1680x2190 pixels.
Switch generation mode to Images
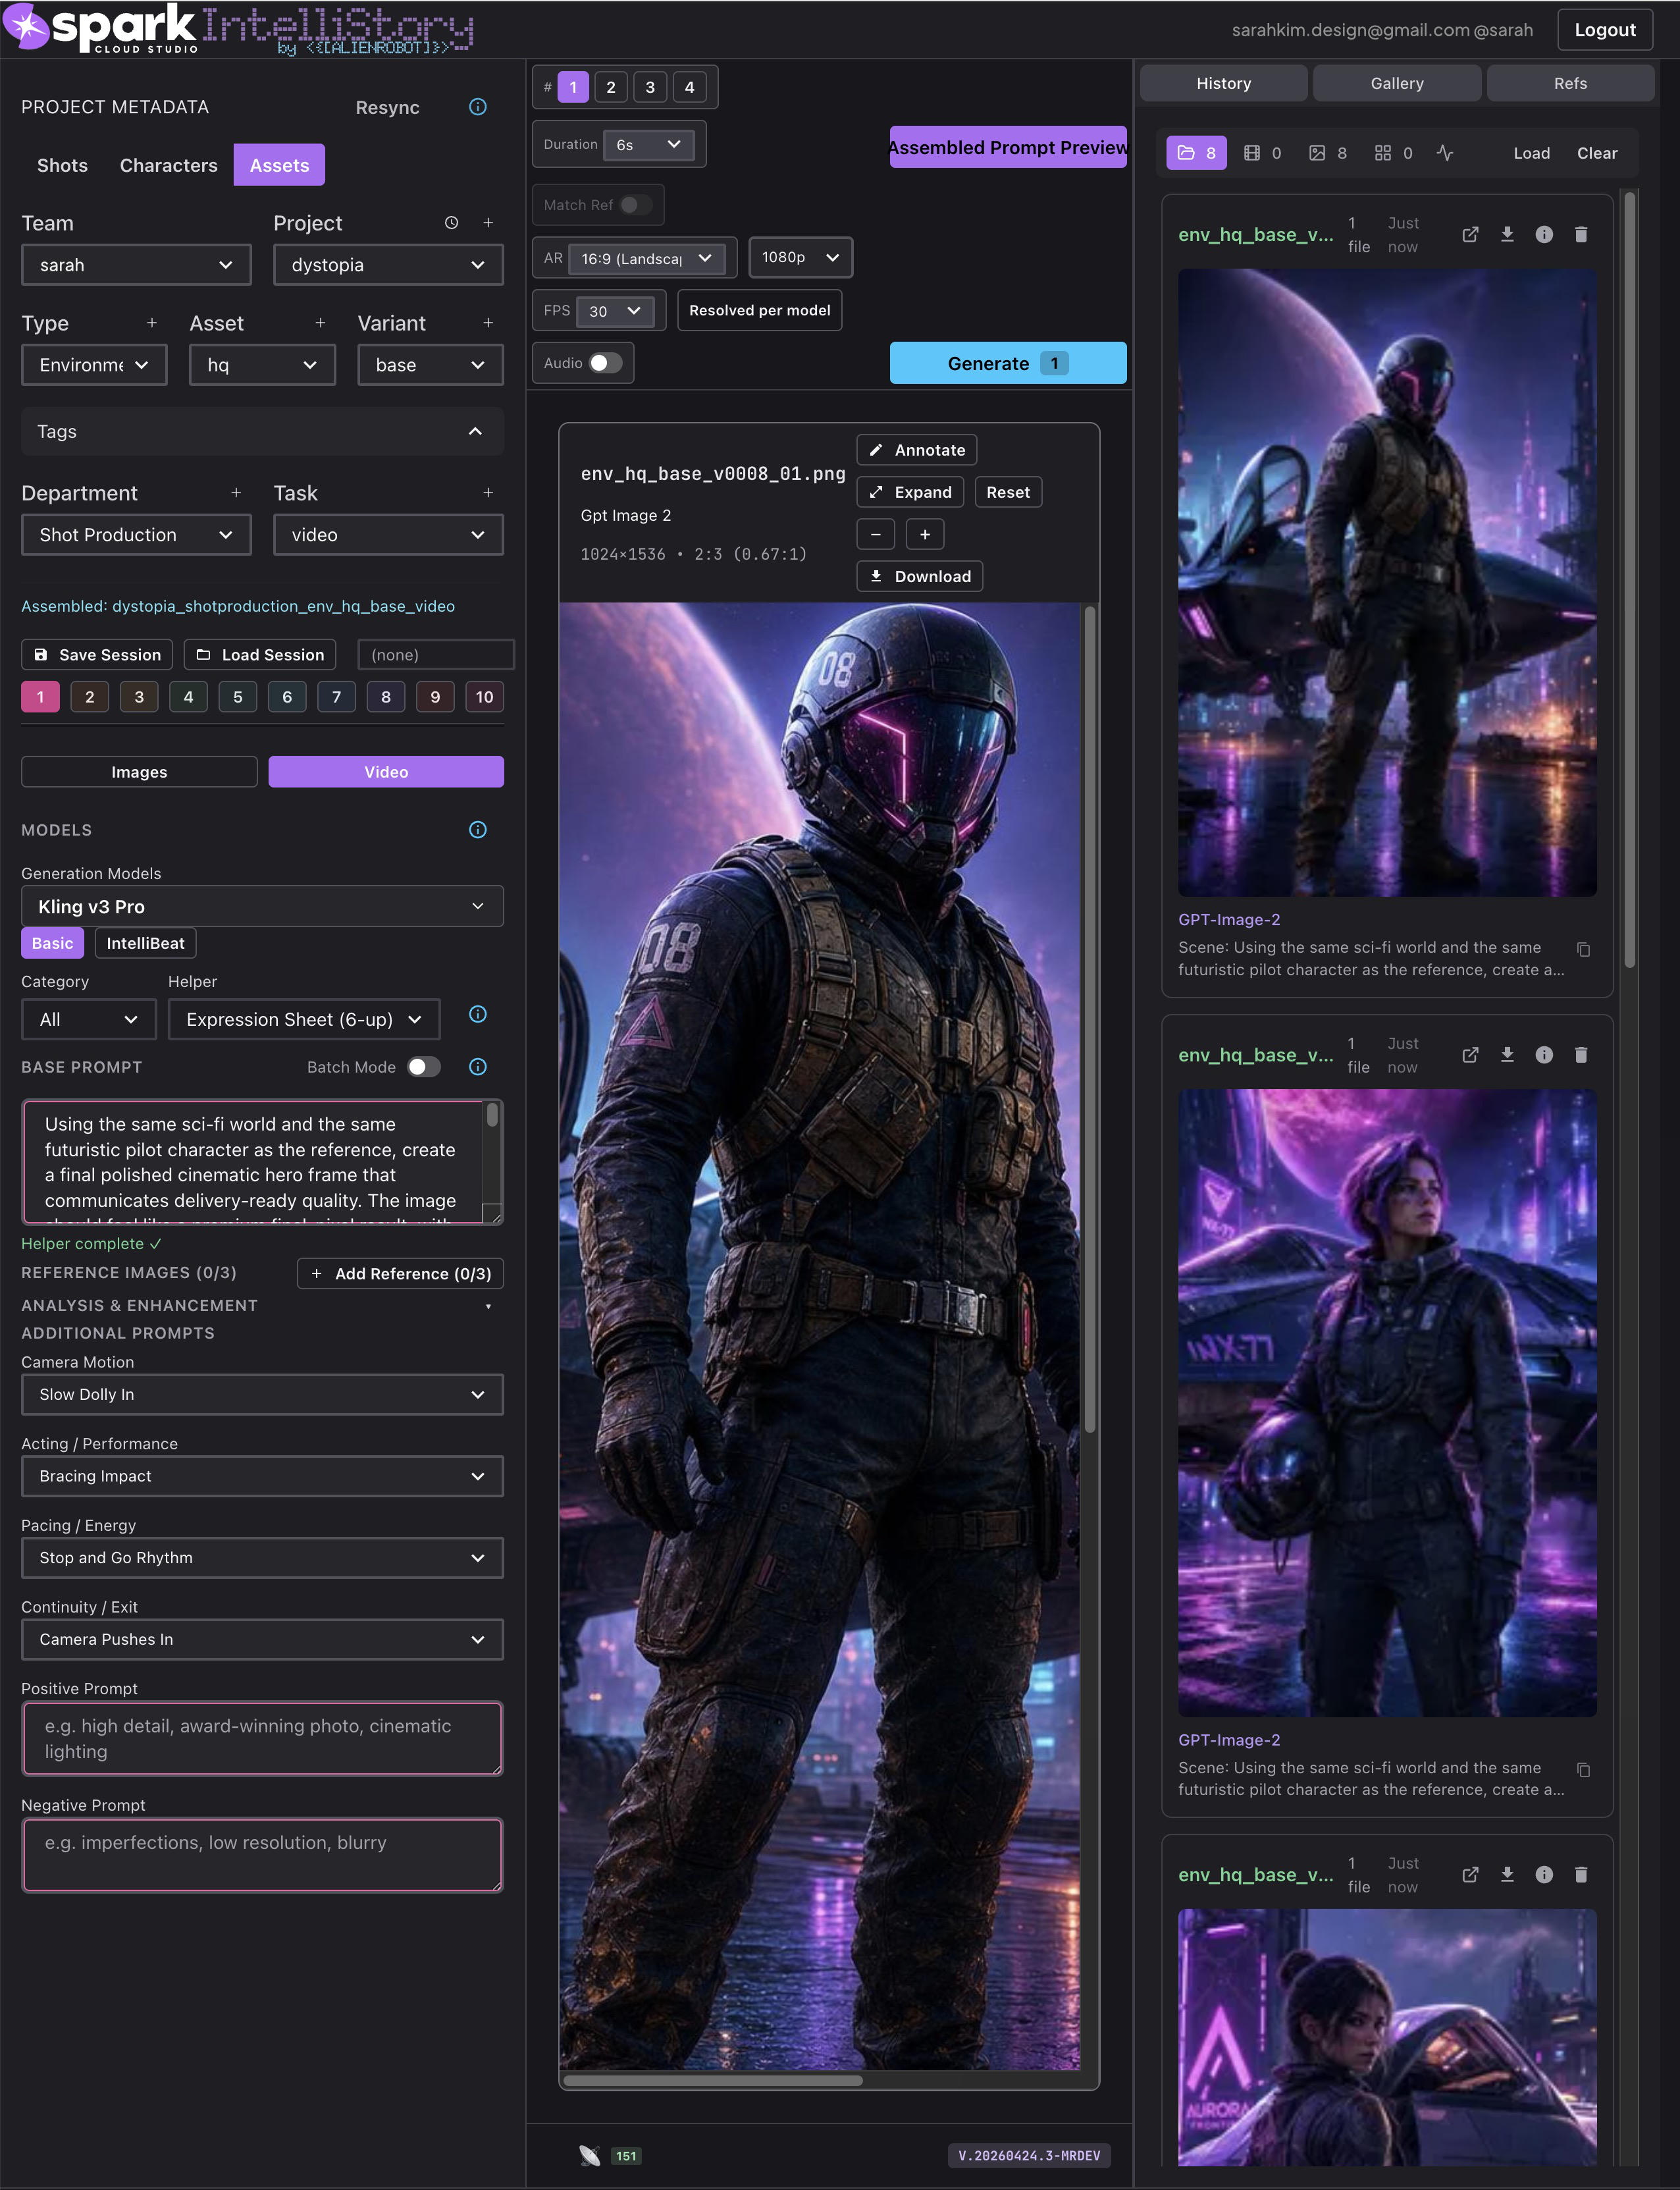(139, 772)
